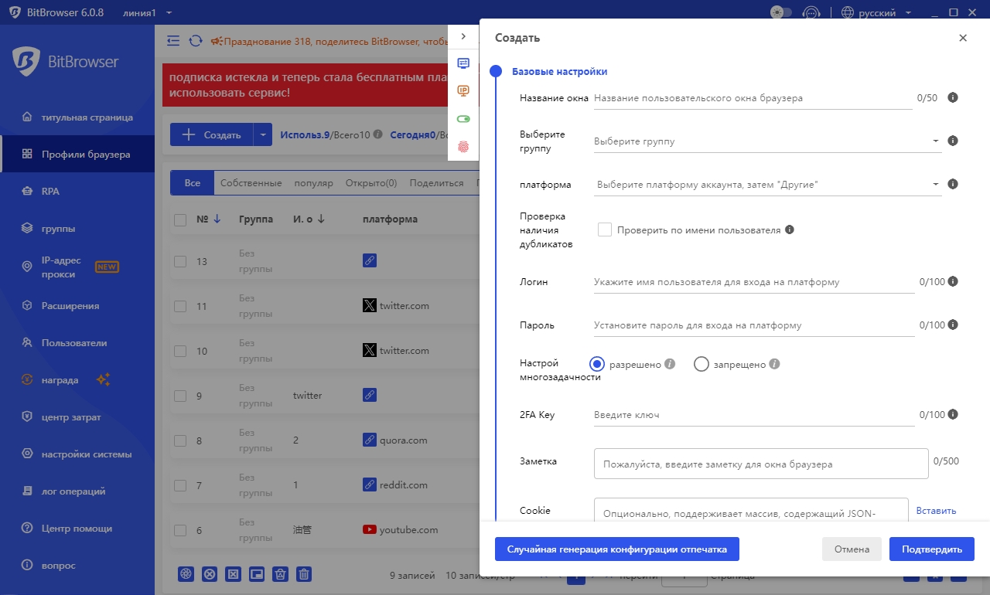Click the Логин input field

(x=754, y=282)
